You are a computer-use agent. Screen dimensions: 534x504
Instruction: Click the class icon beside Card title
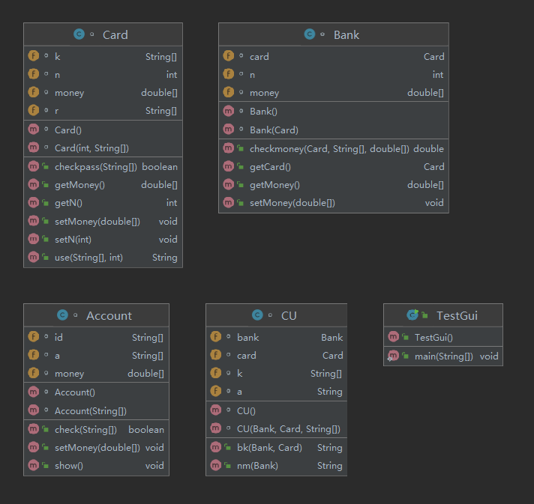coord(79,34)
